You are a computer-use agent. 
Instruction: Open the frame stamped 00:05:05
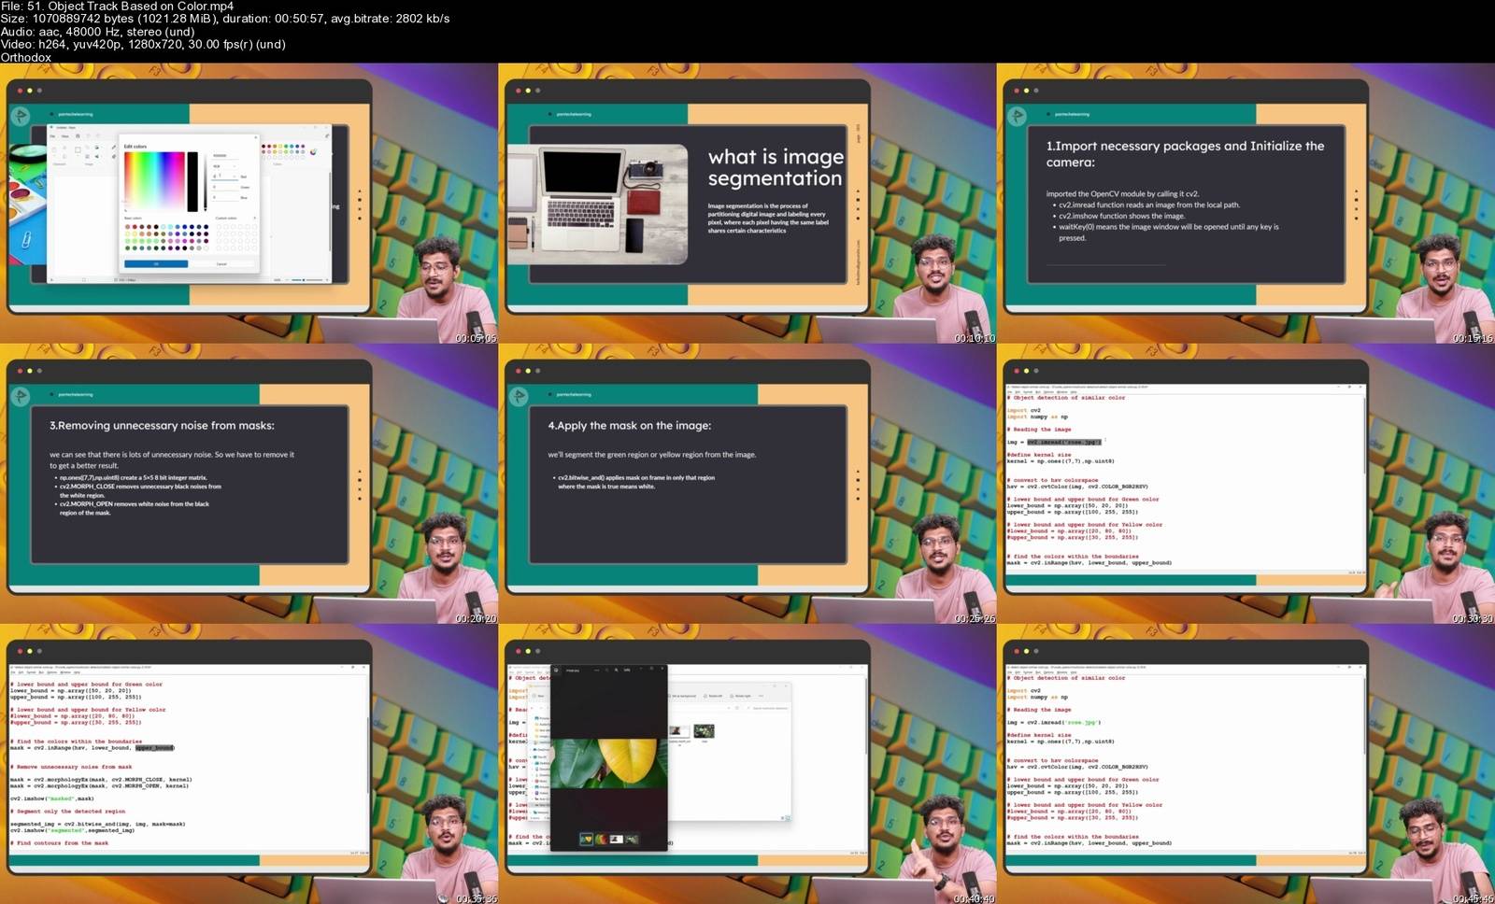coord(249,203)
